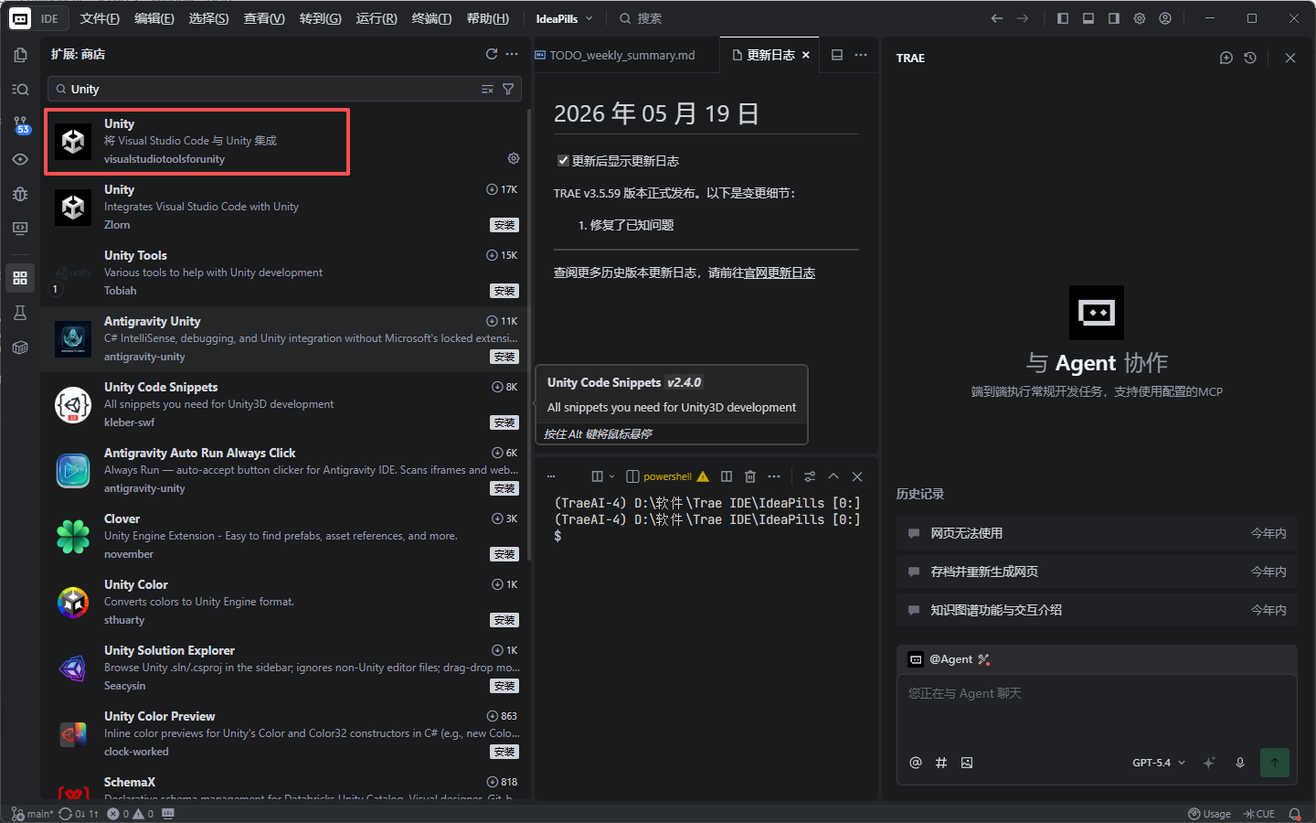1316x823 pixels.
Task: Start voice input with microphone icon
Action: (x=1240, y=763)
